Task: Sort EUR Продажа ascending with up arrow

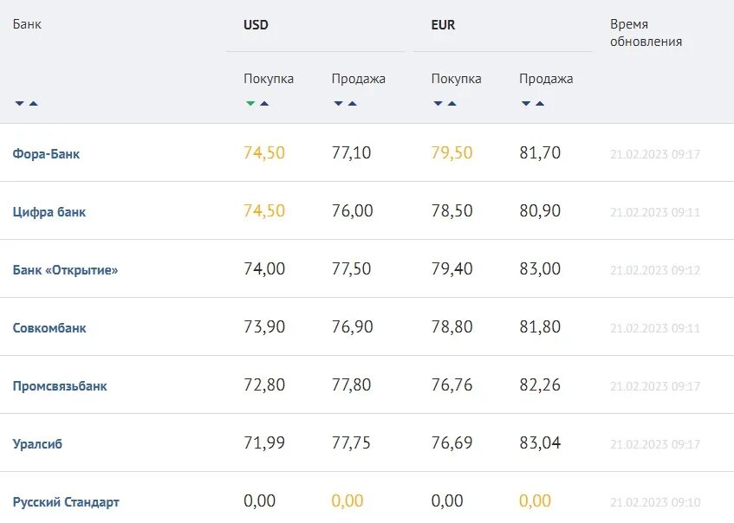Action: click(x=540, y=104)
